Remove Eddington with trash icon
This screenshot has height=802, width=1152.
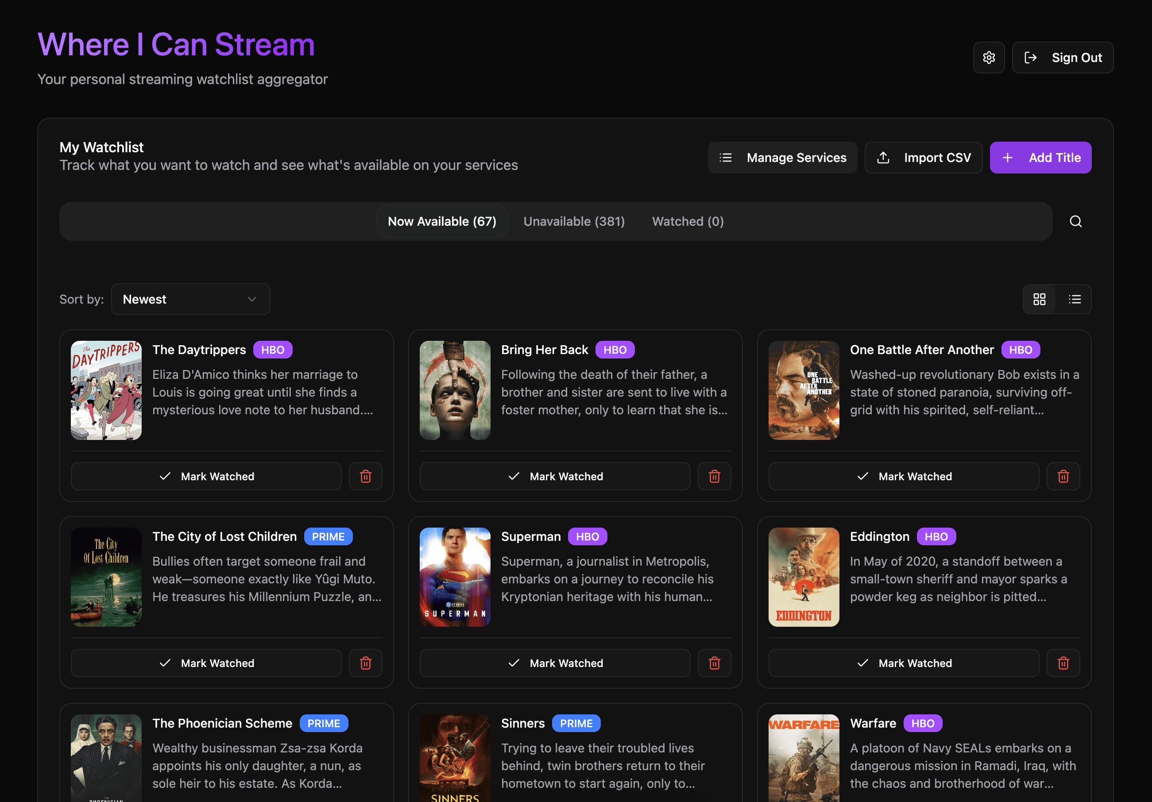click(x=1063, y=663)
